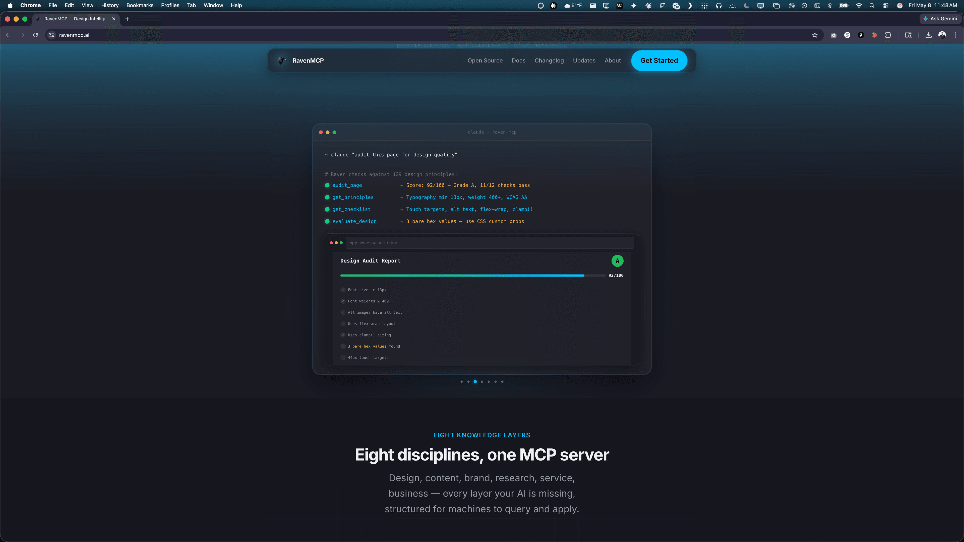Select the fourth carousel dot

[482, 381]
